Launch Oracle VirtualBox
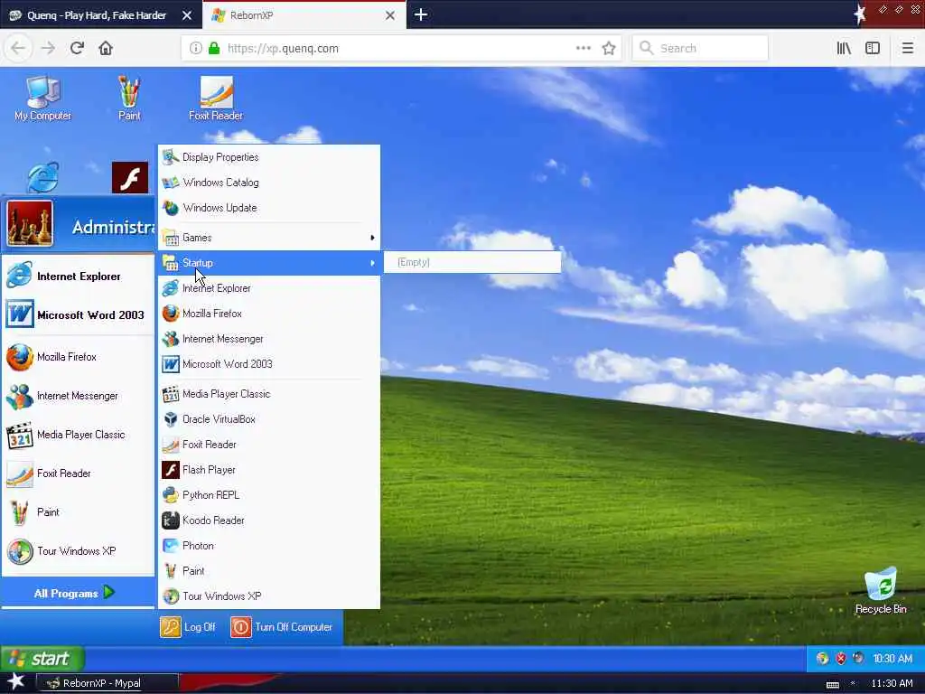 269,419
